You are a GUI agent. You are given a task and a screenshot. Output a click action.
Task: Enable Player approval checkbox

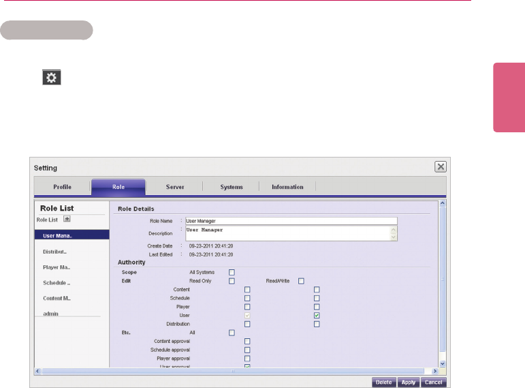coord(247,359)
